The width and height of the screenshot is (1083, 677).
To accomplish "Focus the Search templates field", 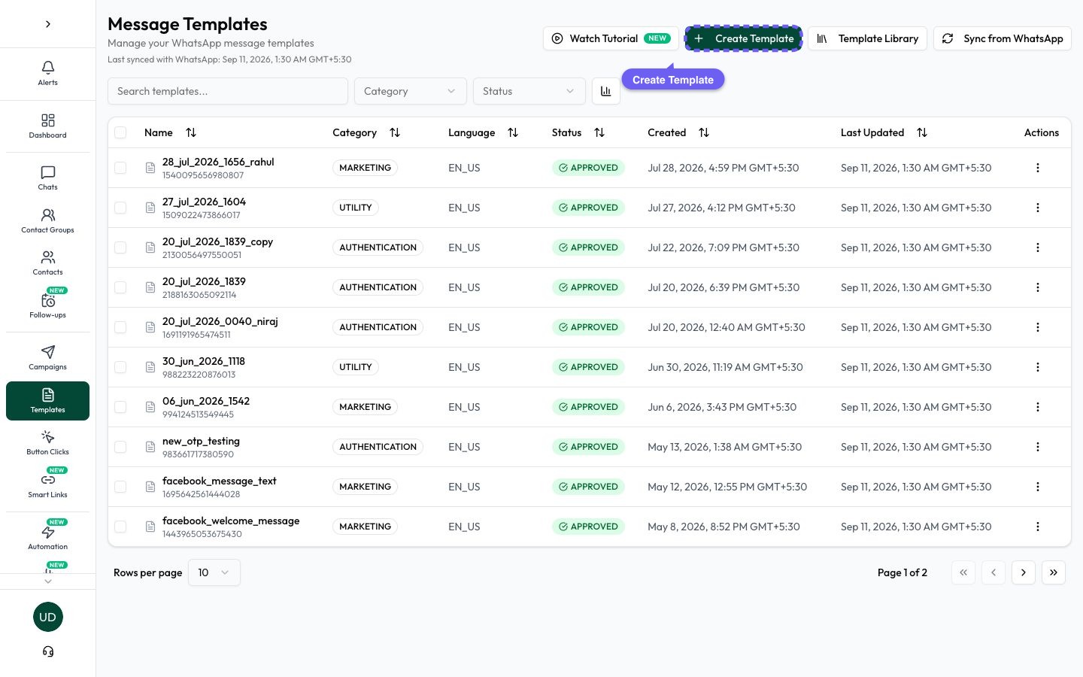I will [x=228, y=91].
